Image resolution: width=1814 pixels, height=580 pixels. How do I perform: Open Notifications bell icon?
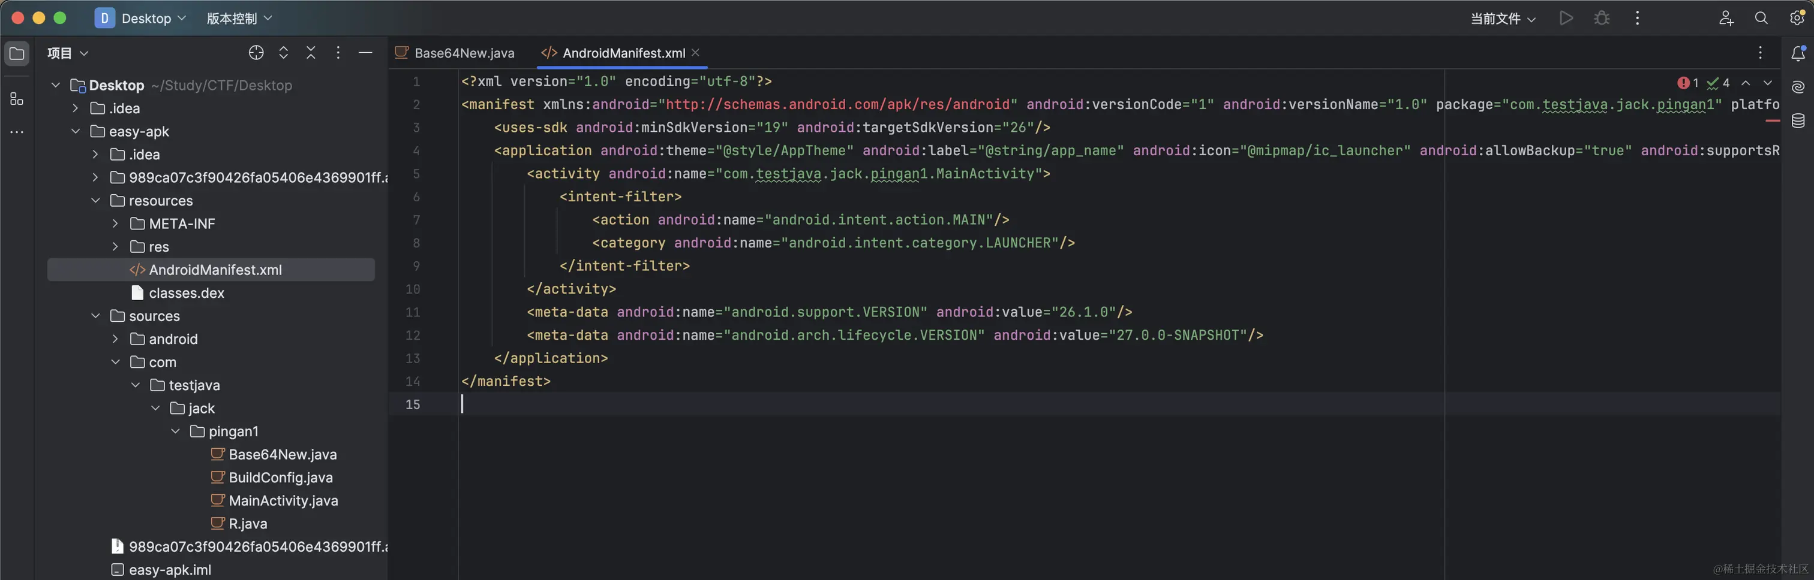click(x=1798, y=53)
